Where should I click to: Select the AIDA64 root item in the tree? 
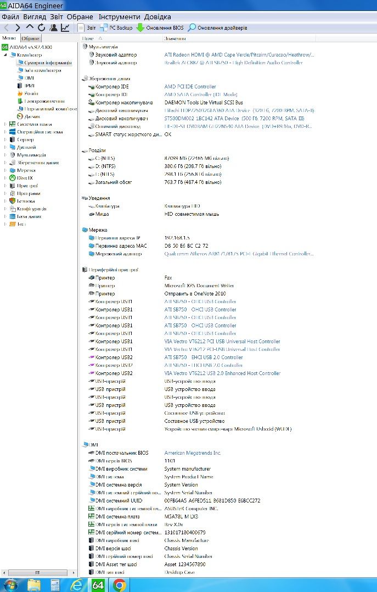[x=27, y=47]
